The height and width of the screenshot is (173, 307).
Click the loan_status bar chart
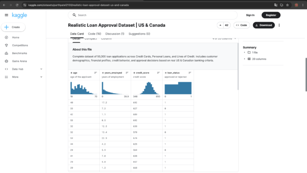178,88
